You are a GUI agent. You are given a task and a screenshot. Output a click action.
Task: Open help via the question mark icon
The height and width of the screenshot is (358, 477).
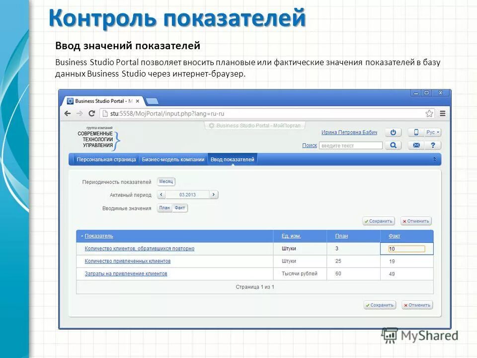433,145
